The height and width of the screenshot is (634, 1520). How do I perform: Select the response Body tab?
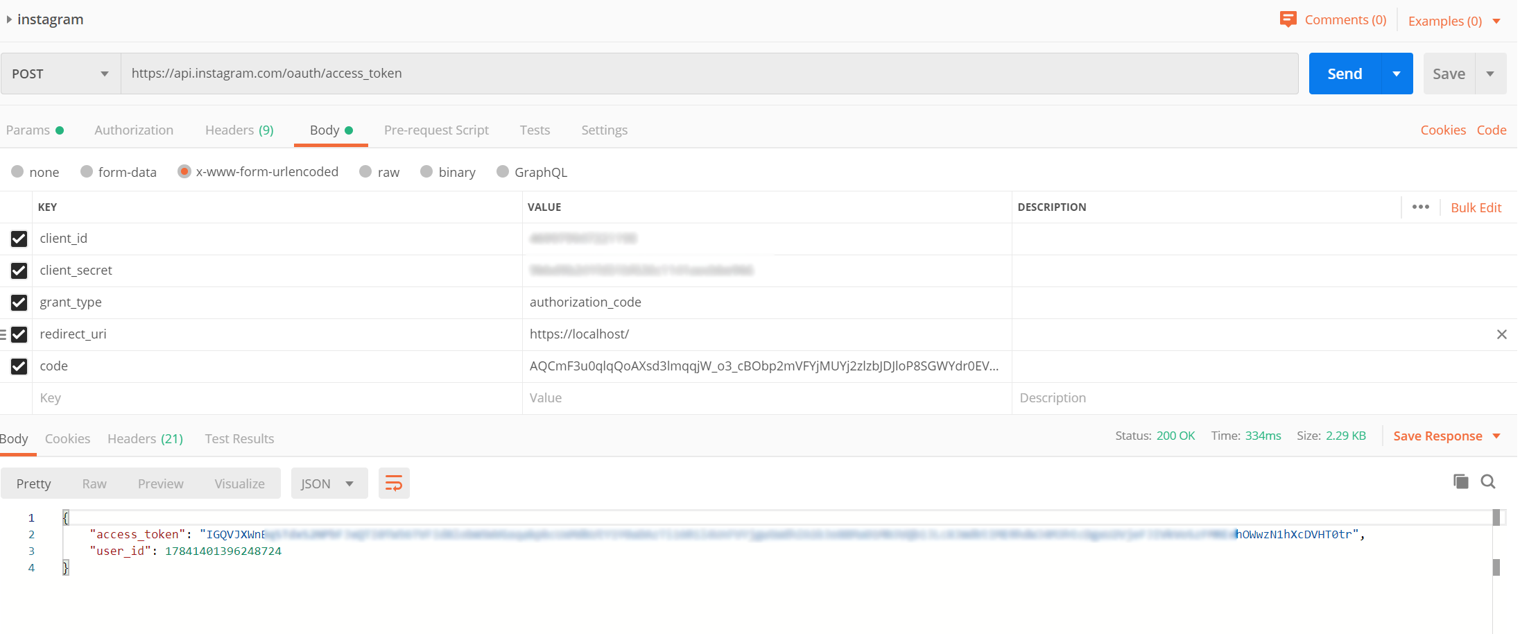[14, 439]
